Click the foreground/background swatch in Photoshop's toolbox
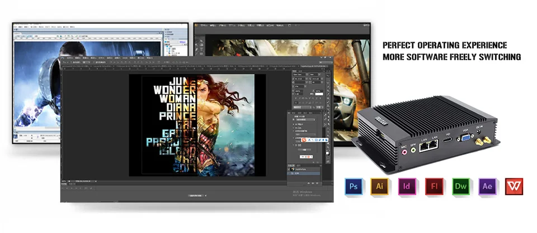 328,153
